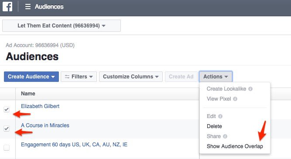Click the Ad Account: 96636994 (USD) text
Viewport: 291px width, 159px height.
point(40,45)
